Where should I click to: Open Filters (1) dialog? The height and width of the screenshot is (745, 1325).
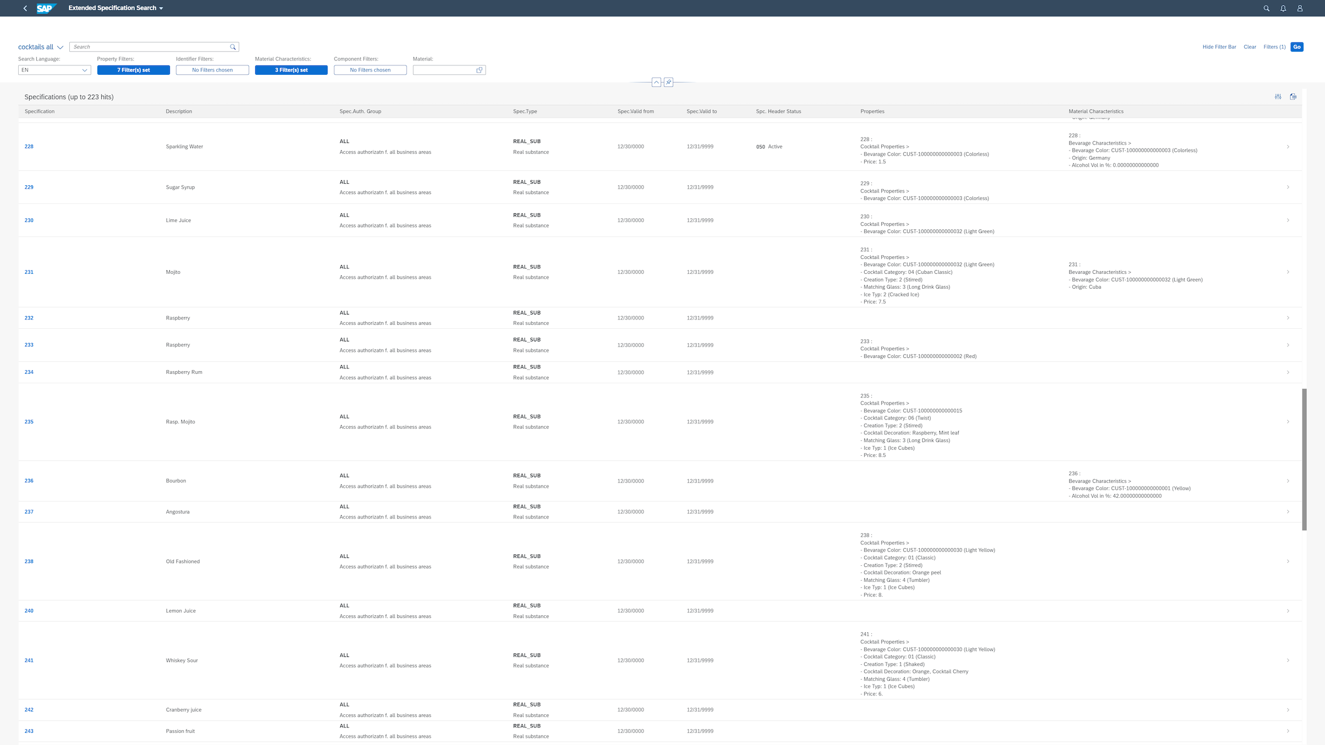(1274, 47)
